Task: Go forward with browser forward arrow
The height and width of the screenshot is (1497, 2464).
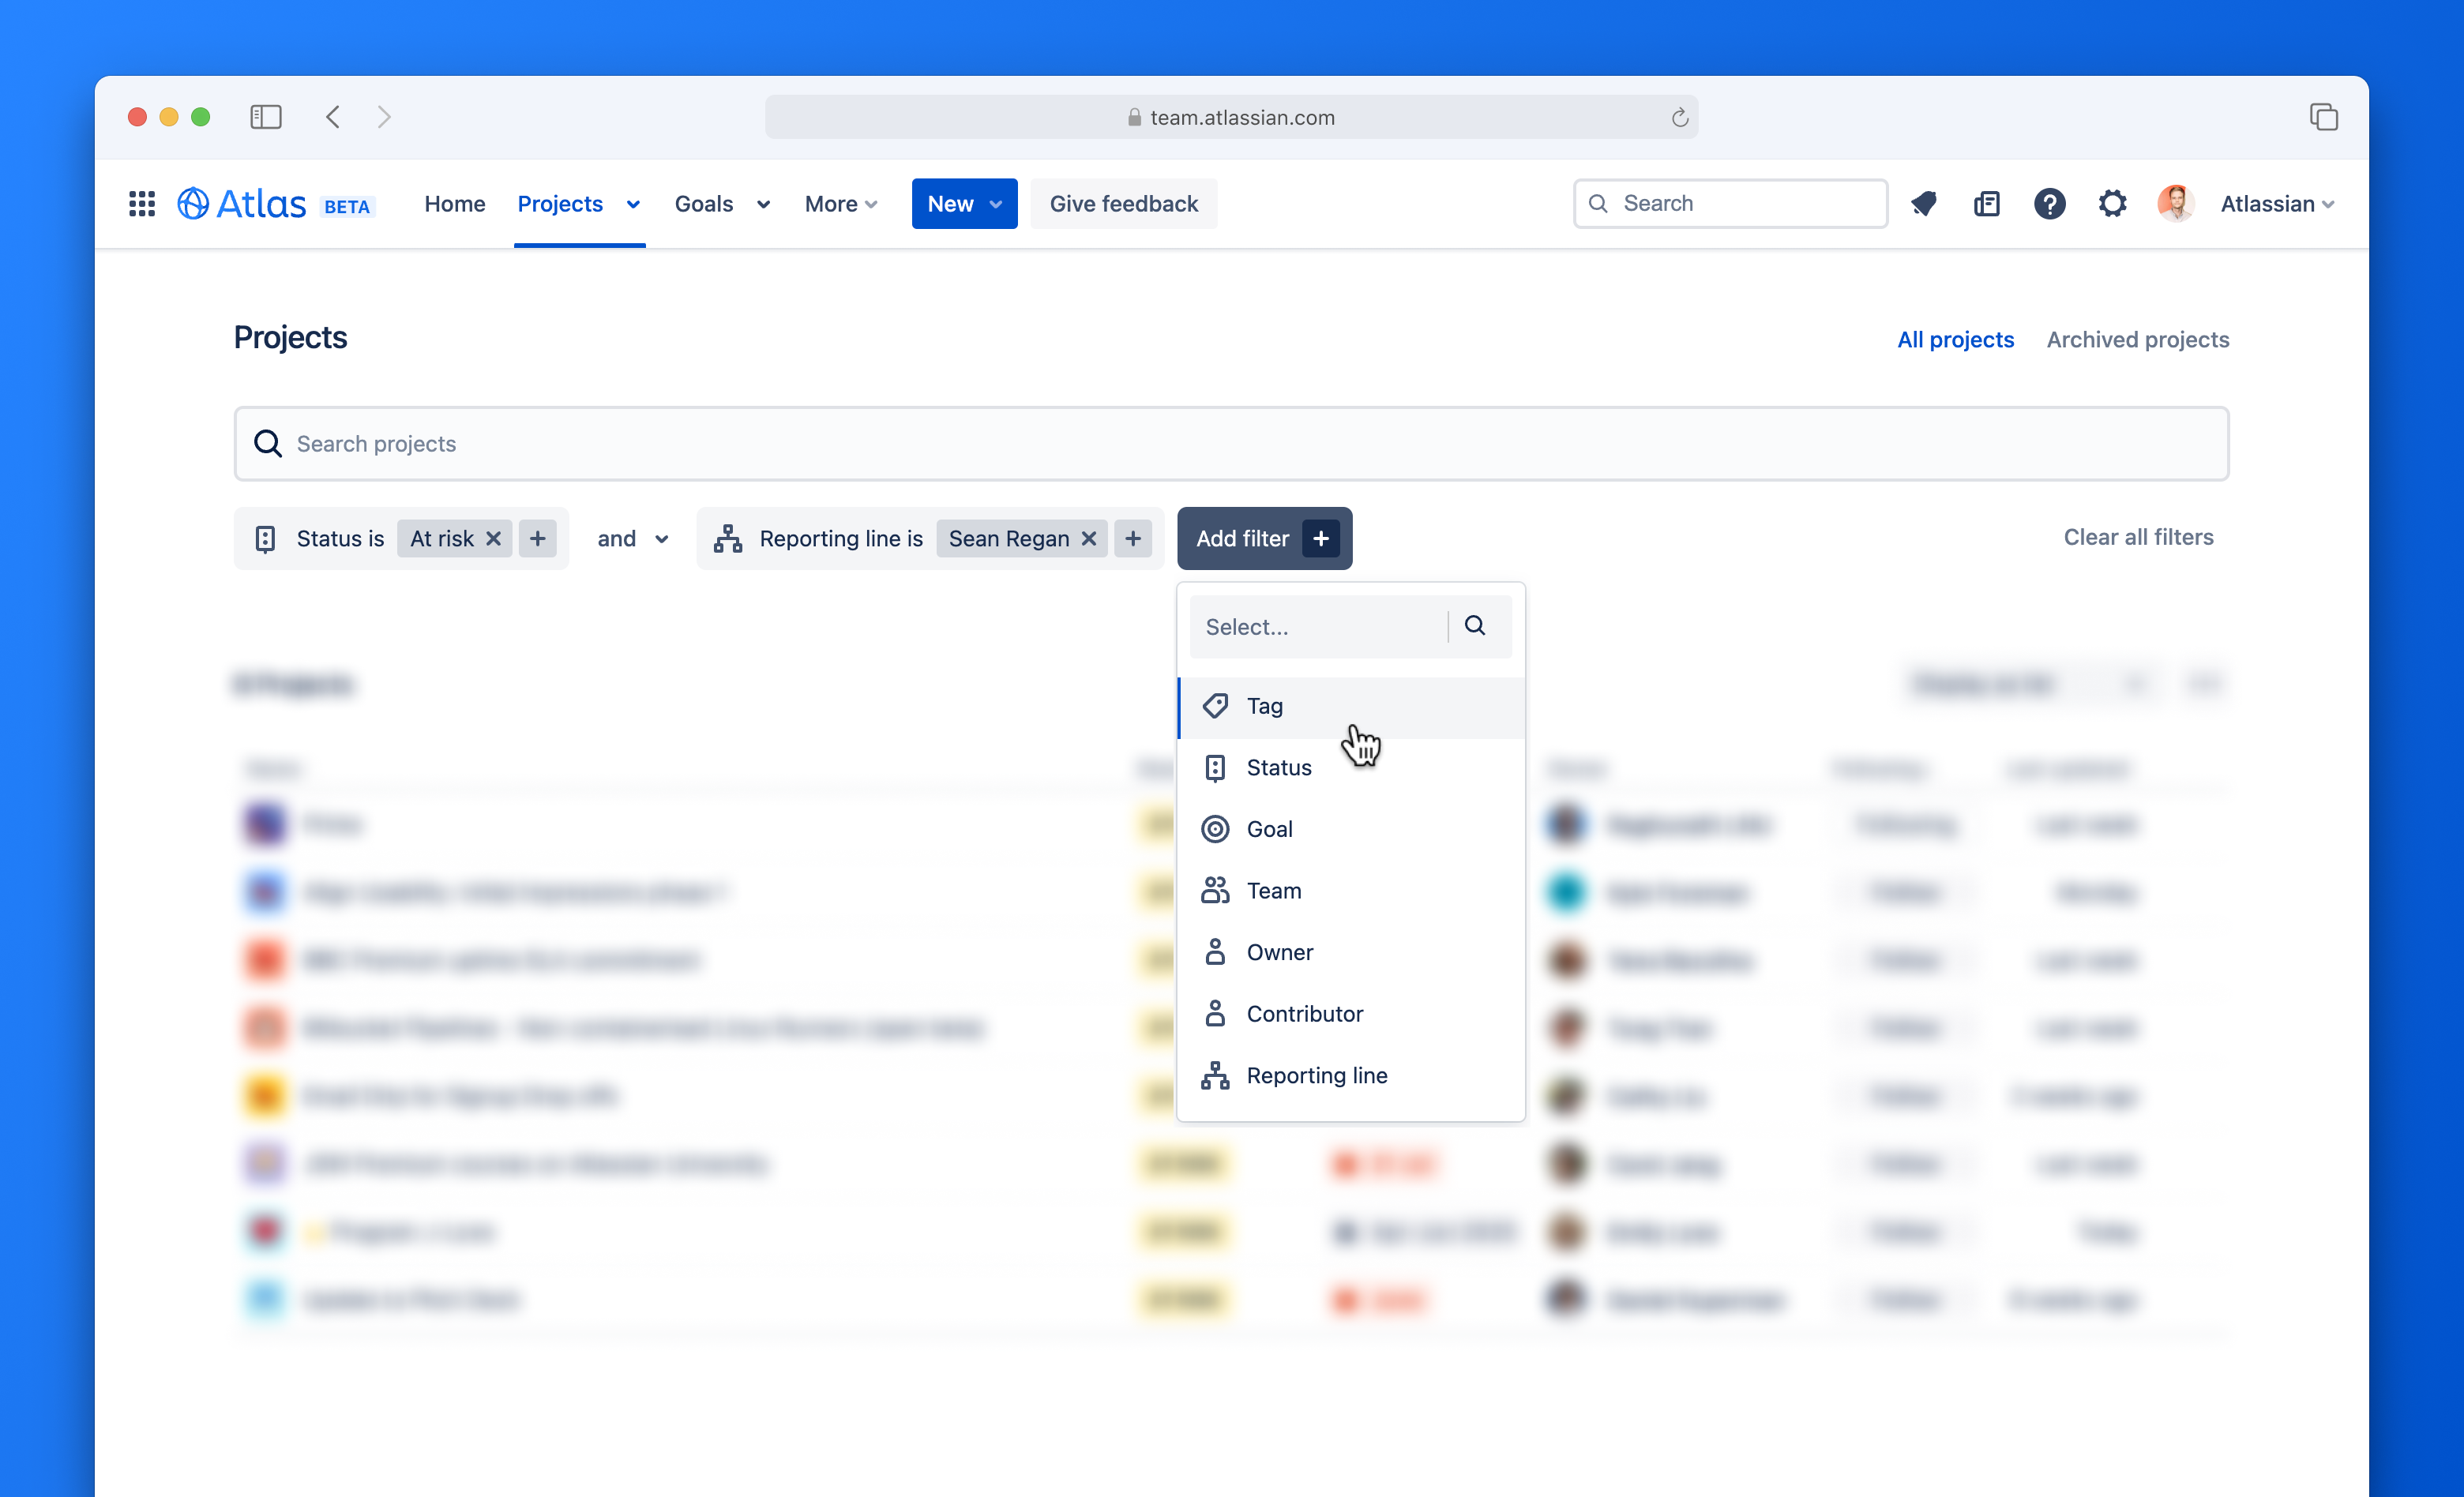Action: pos(384,117)
